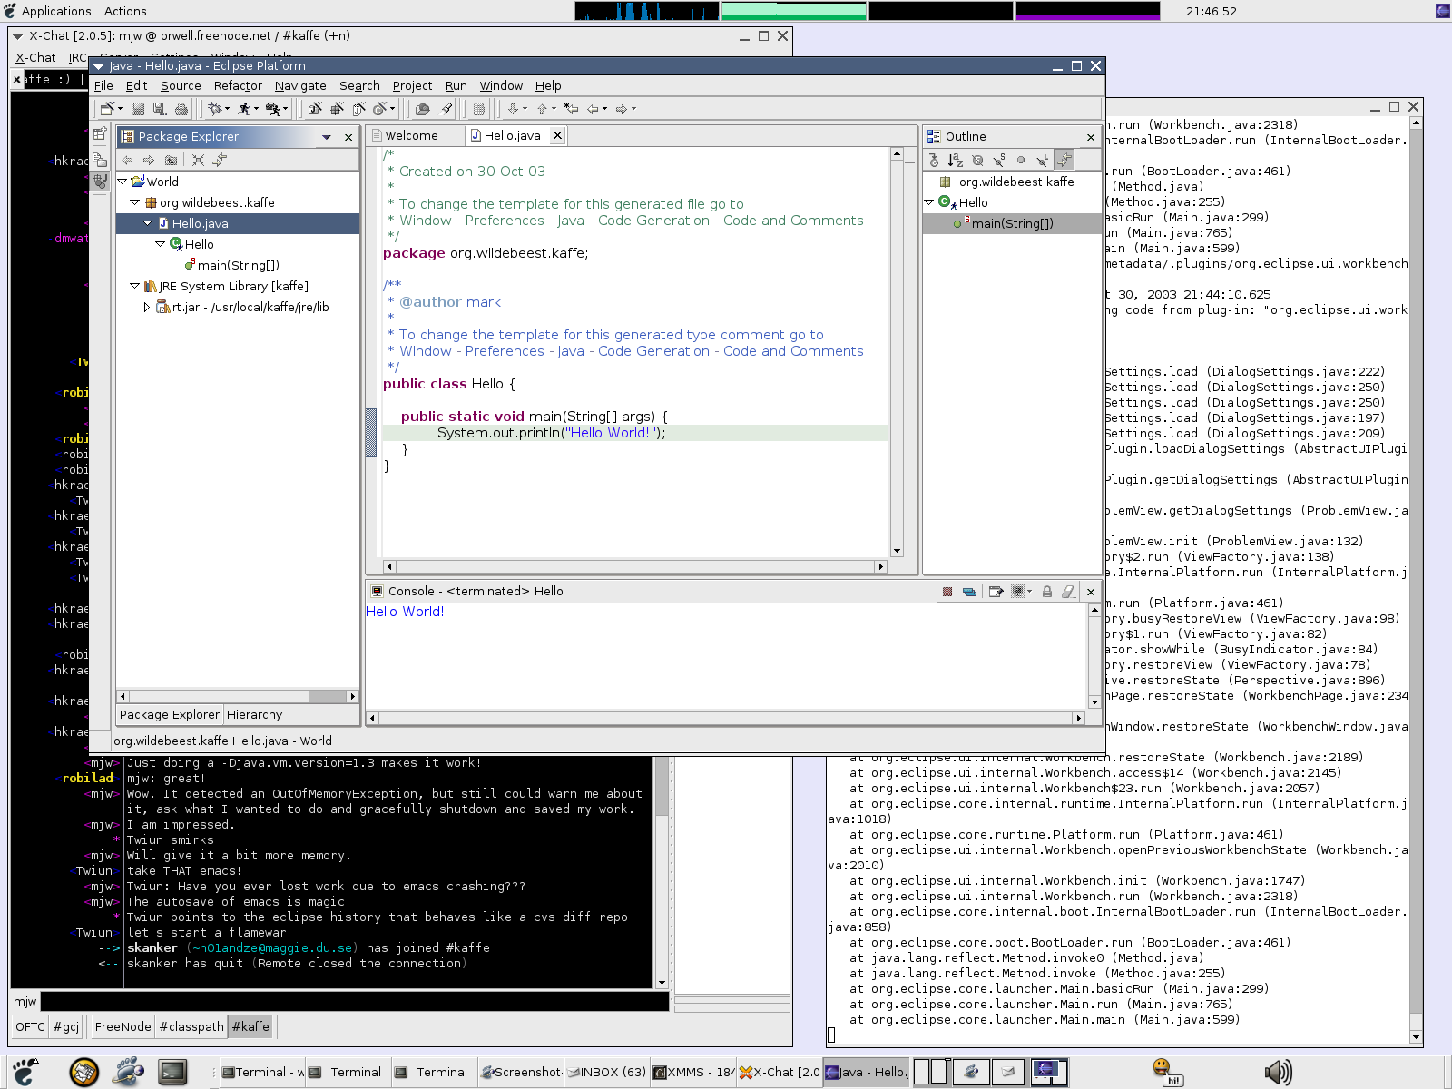Select #classpath channel tab in X-Chat
This screenshot has width=1452, height=1089.
pos(191,1026)
